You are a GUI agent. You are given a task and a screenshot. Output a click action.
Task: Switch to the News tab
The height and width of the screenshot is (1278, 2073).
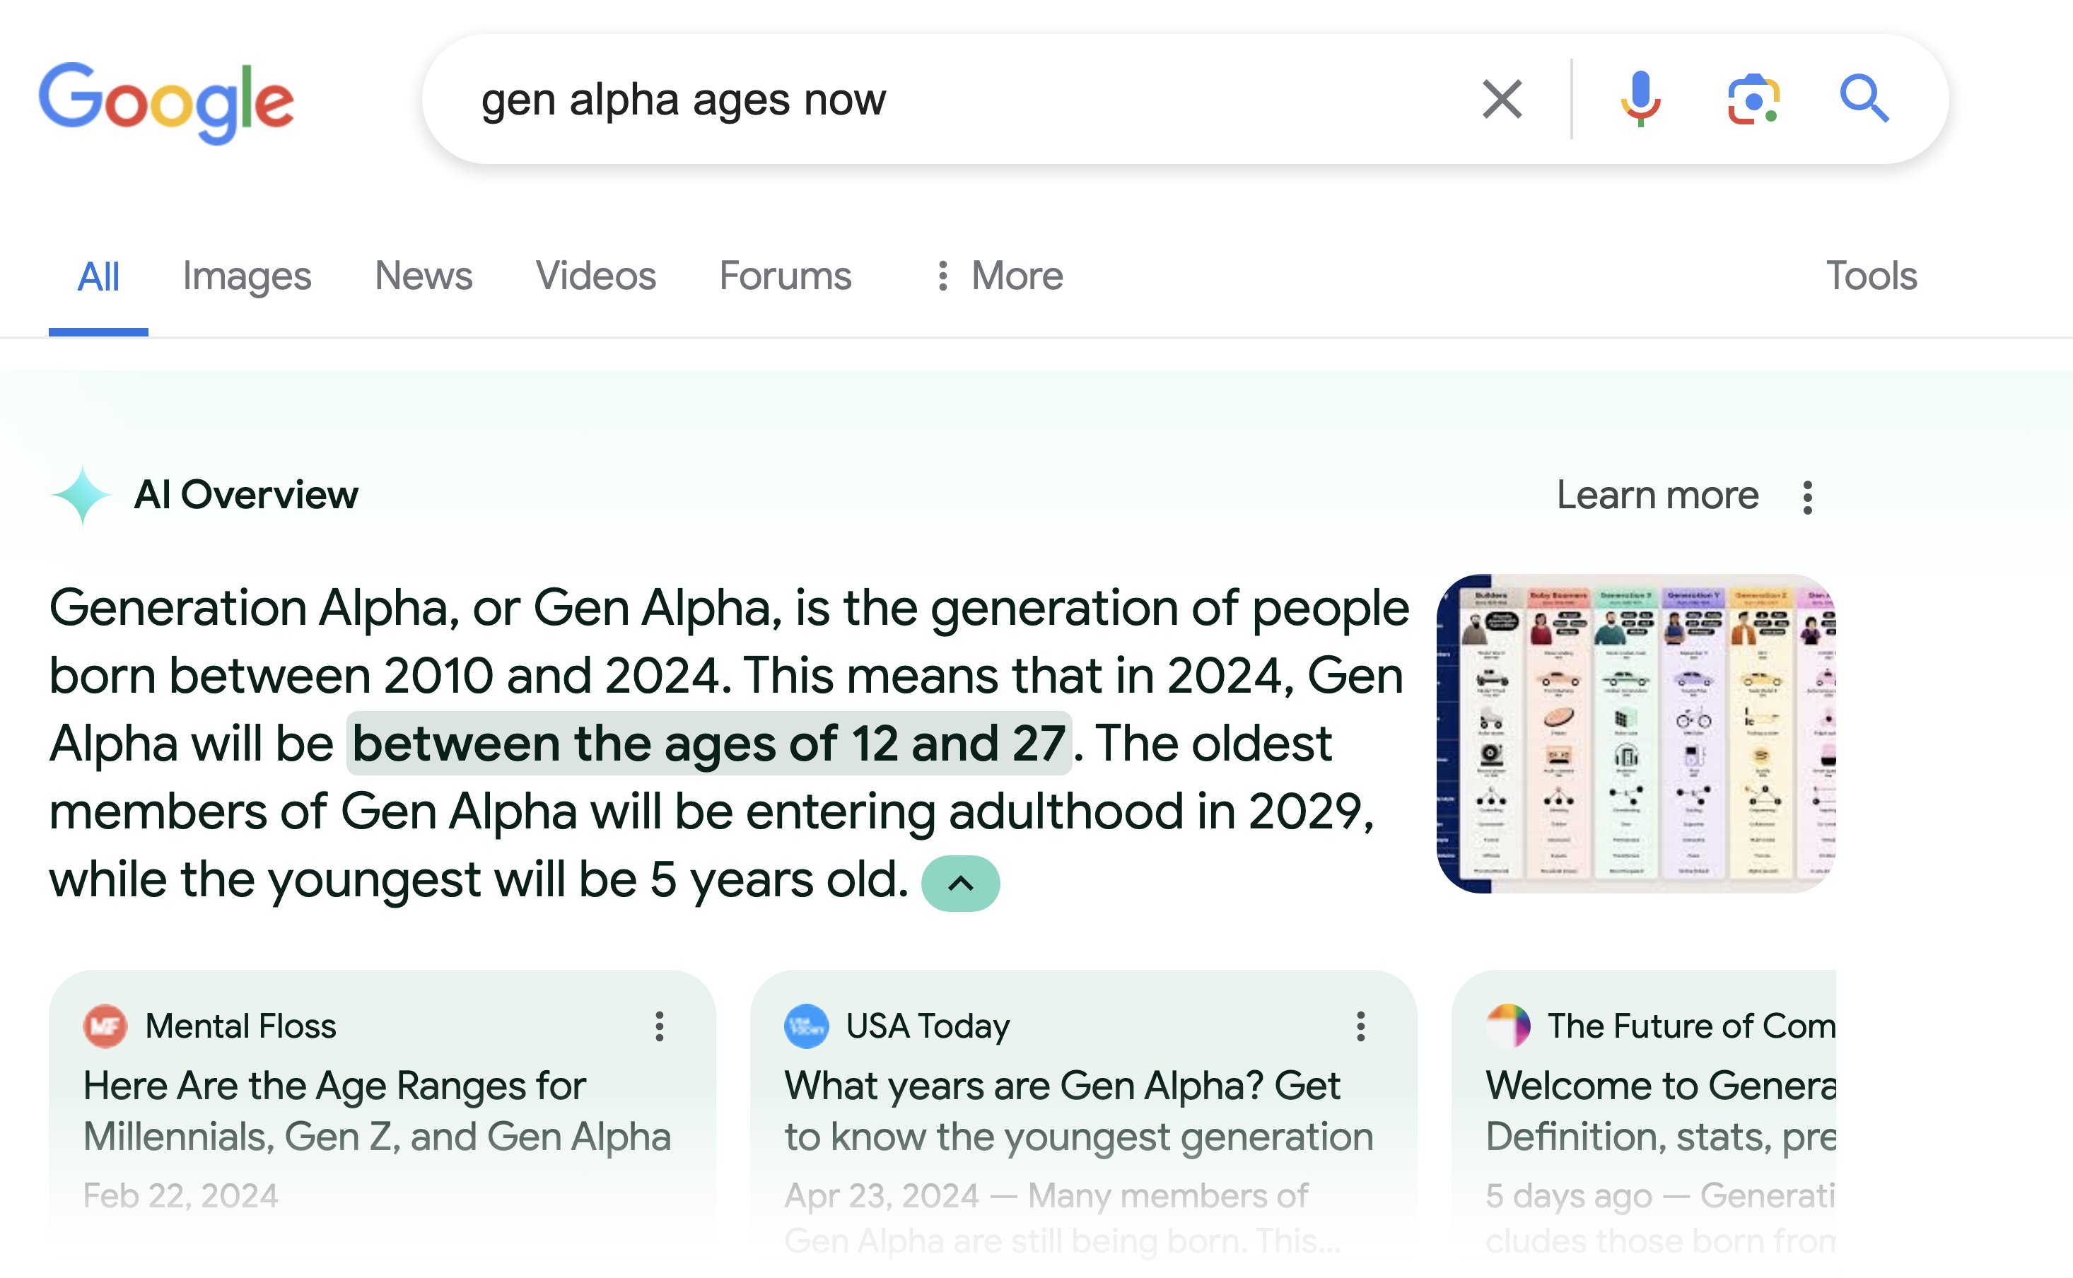(x=423, y=276)
